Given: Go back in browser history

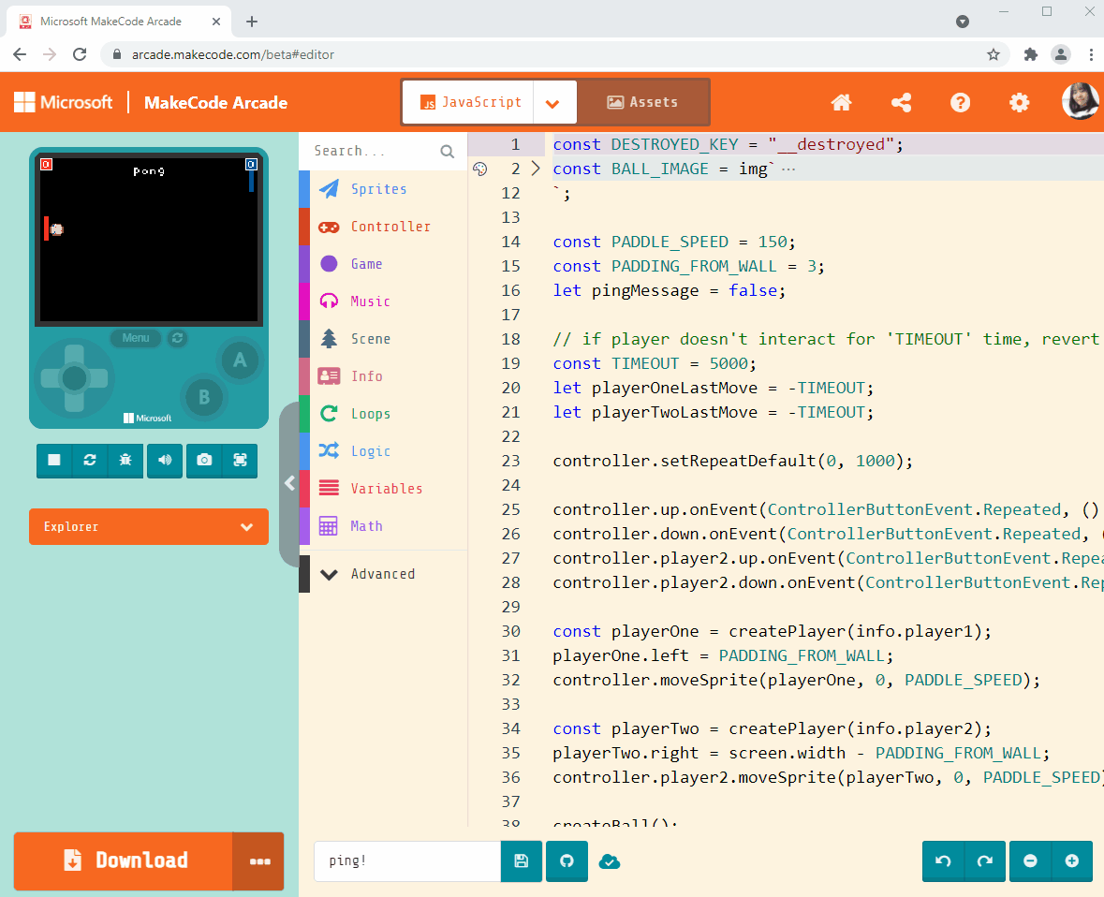Looking at the screenshot, I should 20,54.
